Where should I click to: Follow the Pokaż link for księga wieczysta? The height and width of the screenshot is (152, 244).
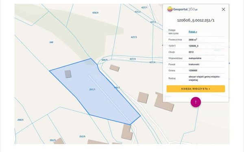click(x=193, y=32)
